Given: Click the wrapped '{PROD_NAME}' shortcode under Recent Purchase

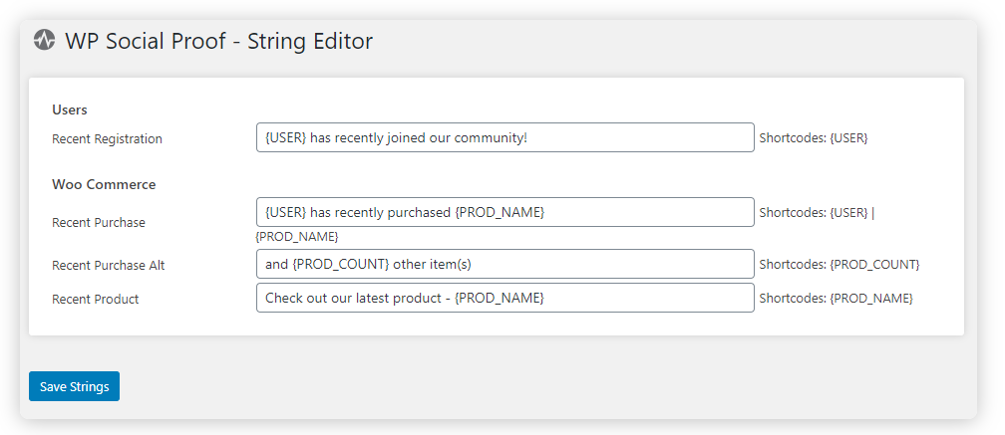Looking at the screenshot, I should 297,236.
